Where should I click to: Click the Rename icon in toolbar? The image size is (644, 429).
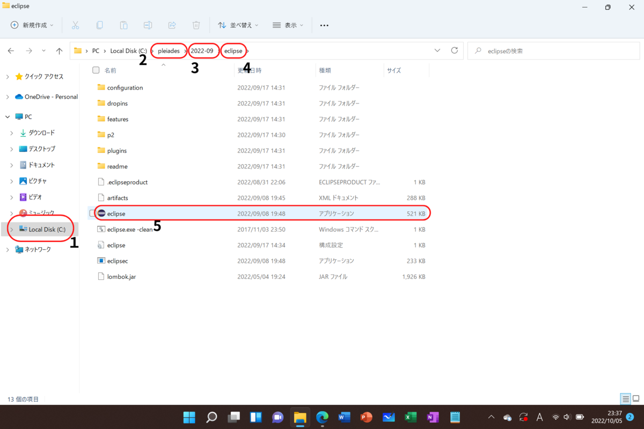click(148, 25)
